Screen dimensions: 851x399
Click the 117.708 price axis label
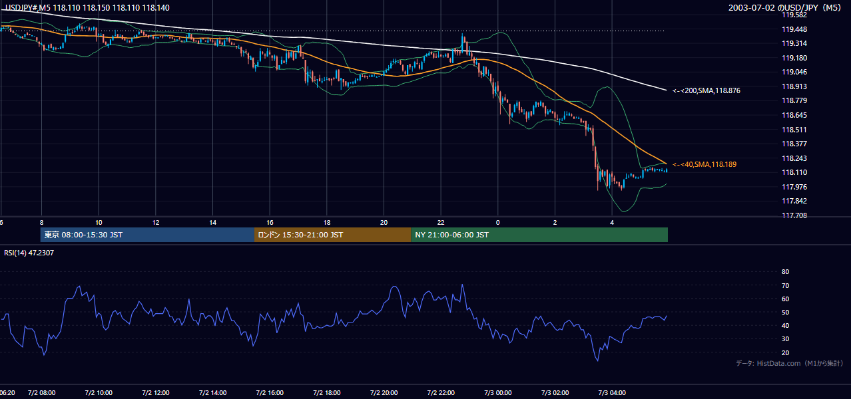tap(794, 215)
